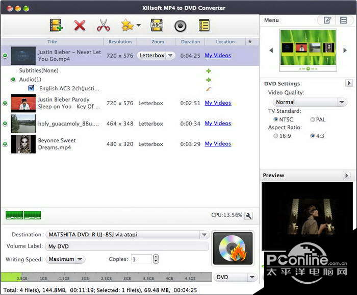
Task: Click the stars Effects icon
Action: tap(127, 26)
